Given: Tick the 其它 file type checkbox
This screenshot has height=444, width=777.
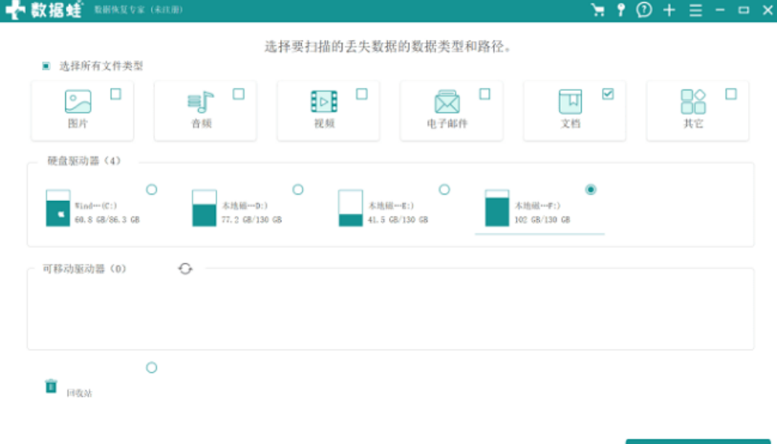Looking at the screenshot, I should pyautogui.click(x=731, y=94).
